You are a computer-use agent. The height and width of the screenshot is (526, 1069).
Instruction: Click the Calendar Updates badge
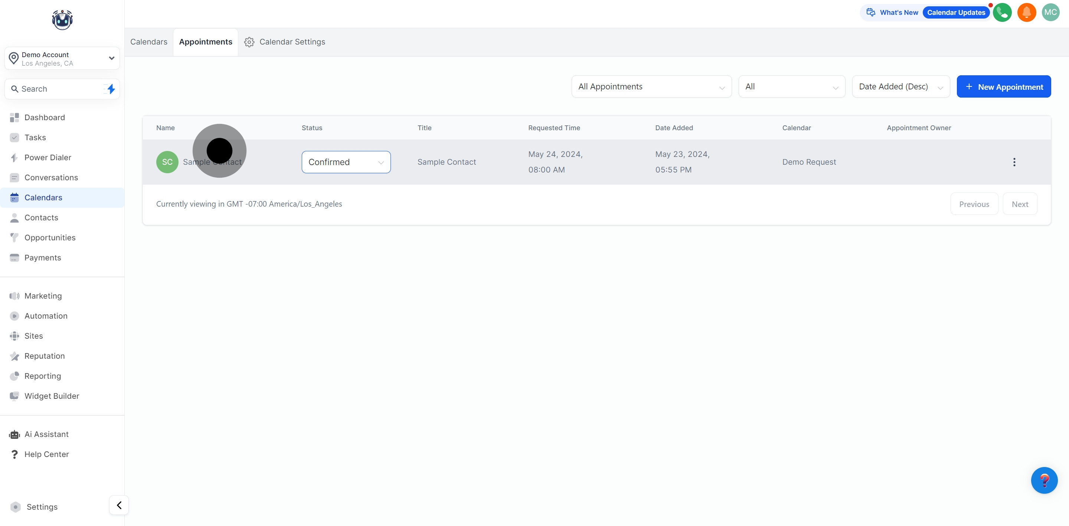click(956, 13)
